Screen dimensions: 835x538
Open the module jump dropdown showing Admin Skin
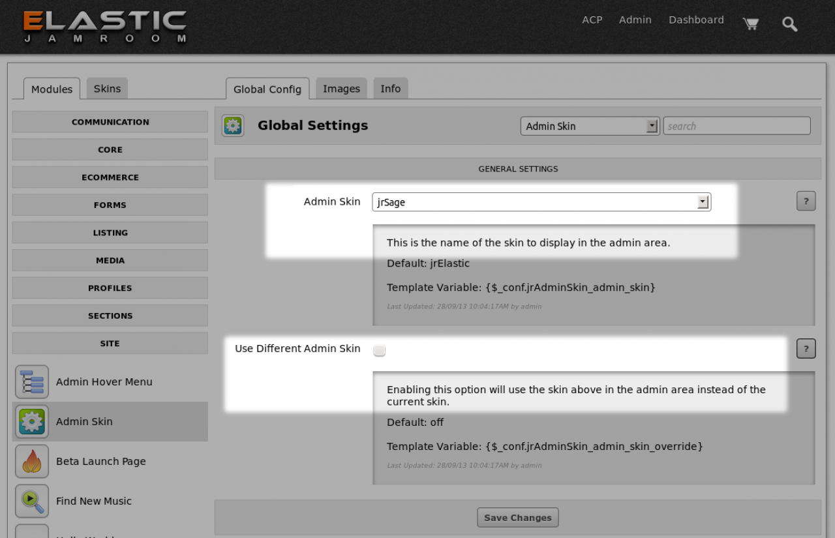pyautogui.click(x=590, y=126)
